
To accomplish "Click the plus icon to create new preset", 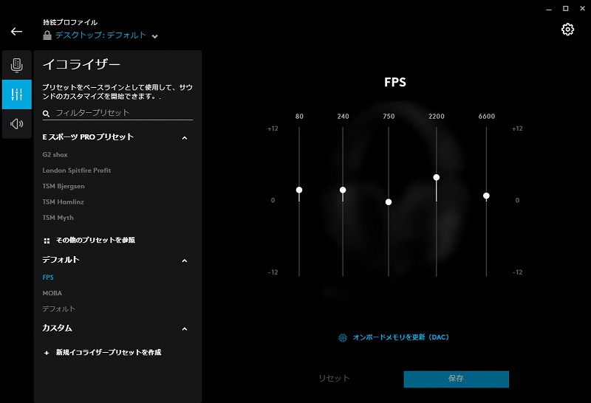I will (47, 353).
